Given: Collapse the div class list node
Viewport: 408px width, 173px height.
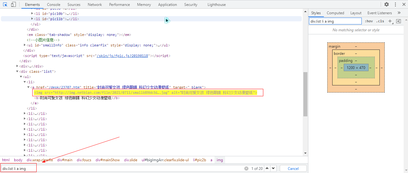Looking at the screenshot, I should pyautogui.click(x=17, y=71).
